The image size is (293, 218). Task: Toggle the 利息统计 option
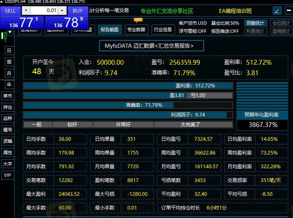255,31
